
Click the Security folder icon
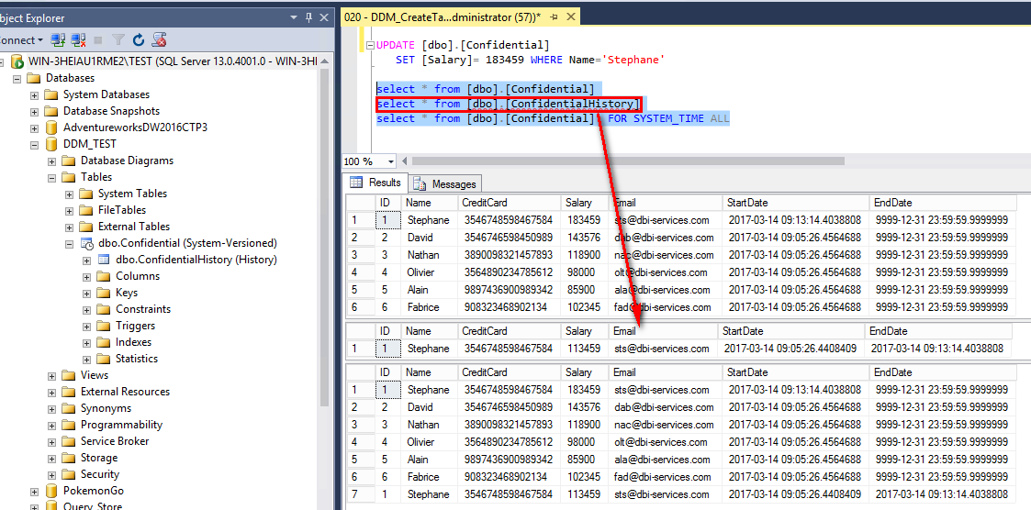coord(68,474)
